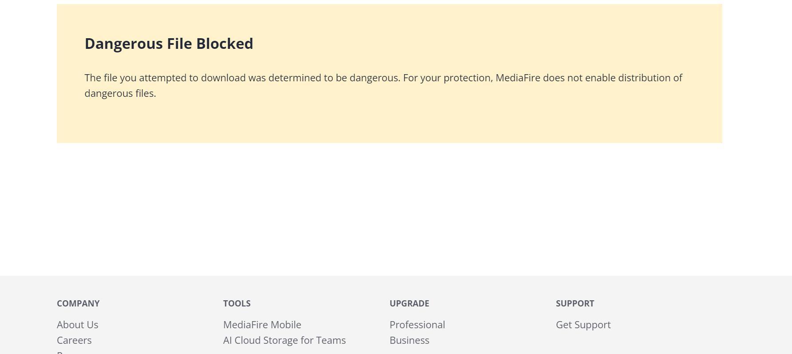Open the About Us footer link

(x=78, y=325)
